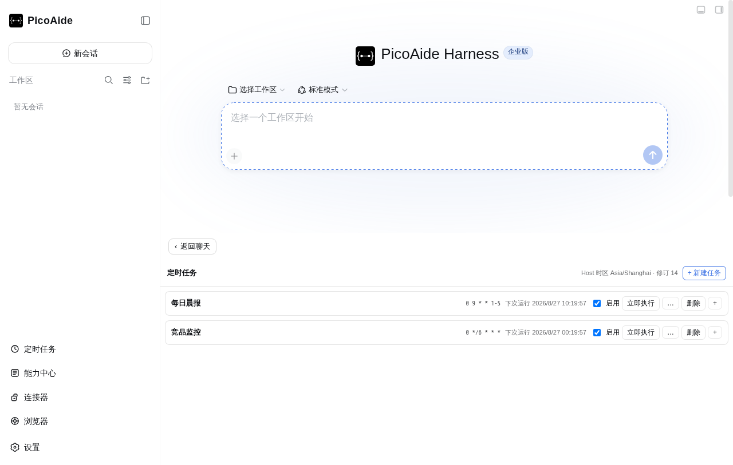Select the 每日晨报 task name
Viewport: 733px width, 465px height.
(186, 303)
